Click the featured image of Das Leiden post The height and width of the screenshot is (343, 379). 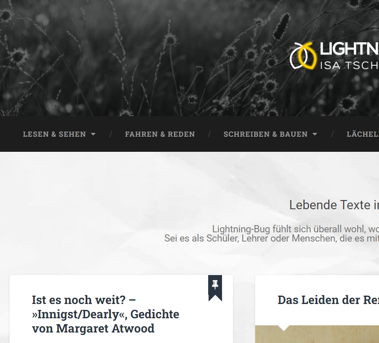tap(317, 334)
